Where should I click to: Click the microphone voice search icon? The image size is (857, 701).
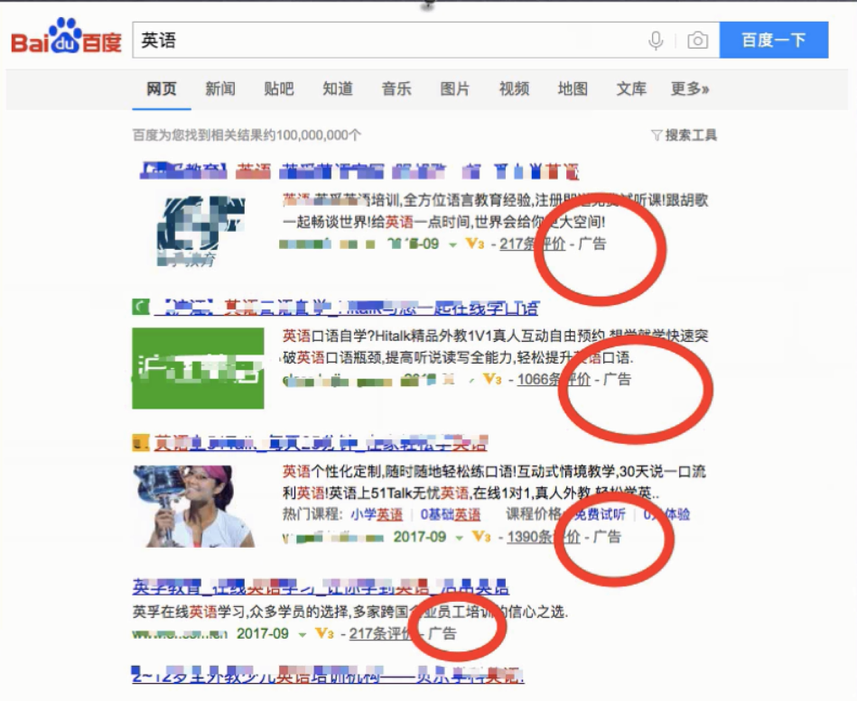pyautogui.click(x=656, y=41)
